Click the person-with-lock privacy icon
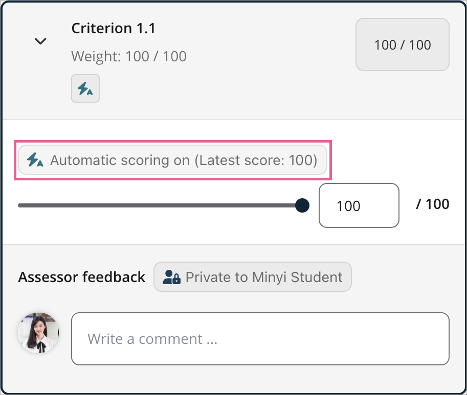The height and width of the screenshot is (395, 467). 171,276
